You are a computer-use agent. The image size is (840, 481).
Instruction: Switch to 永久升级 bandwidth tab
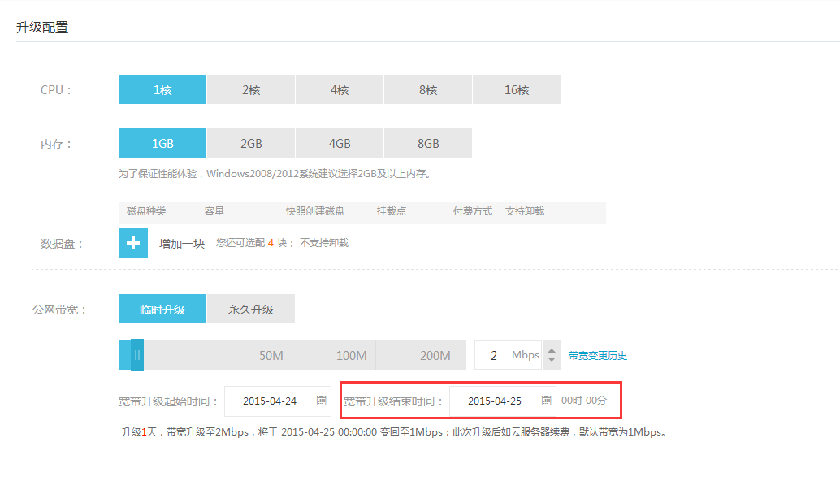pyautogui.click(x=251, y=309)
